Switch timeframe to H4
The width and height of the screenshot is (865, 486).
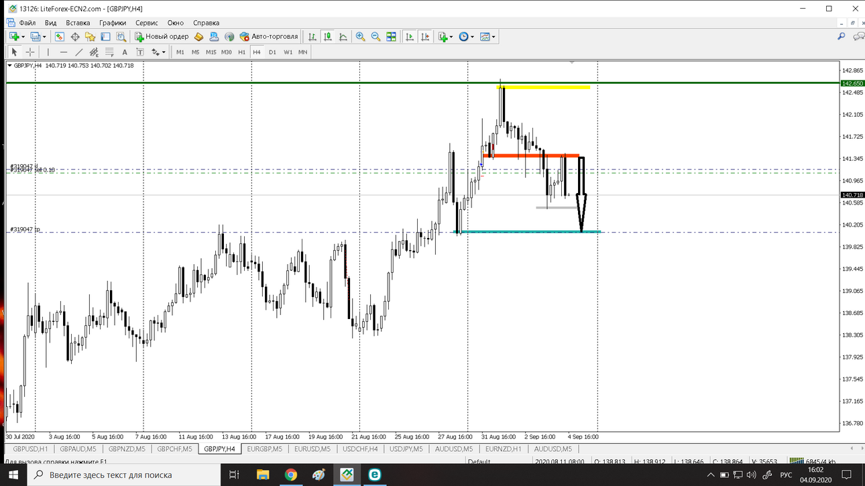click(x=257, y=52)
